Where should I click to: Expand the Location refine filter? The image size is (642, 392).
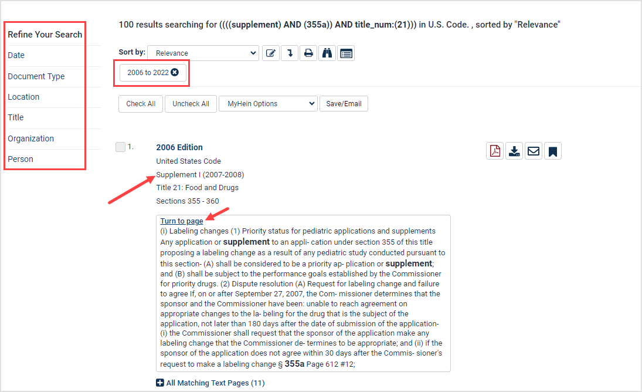(24, 97)
